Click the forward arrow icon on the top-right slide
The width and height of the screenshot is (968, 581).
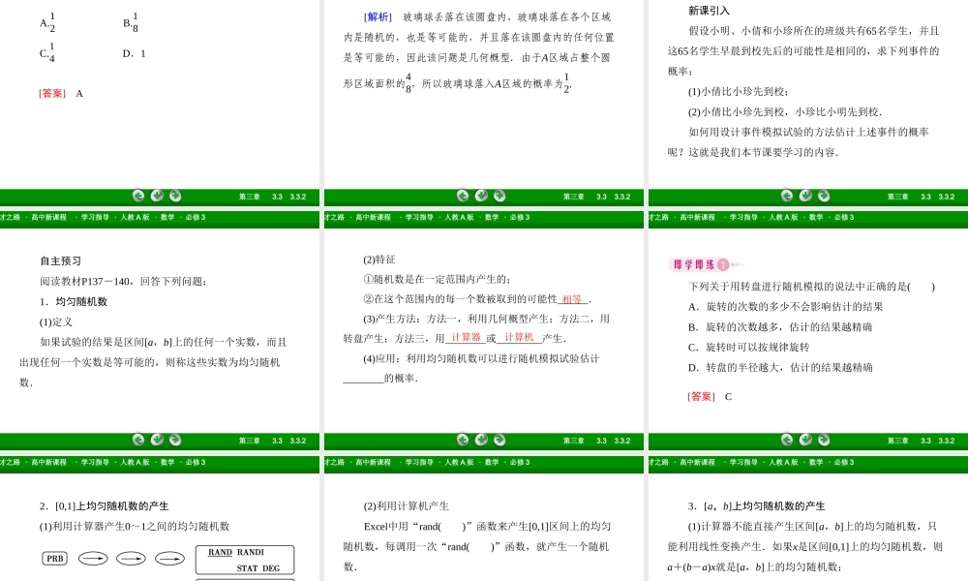[824, 196]
